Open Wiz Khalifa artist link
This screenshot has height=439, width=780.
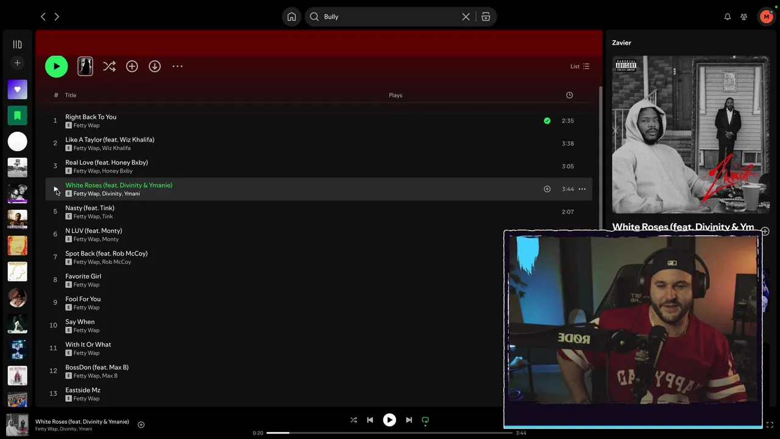click(116, 148)
